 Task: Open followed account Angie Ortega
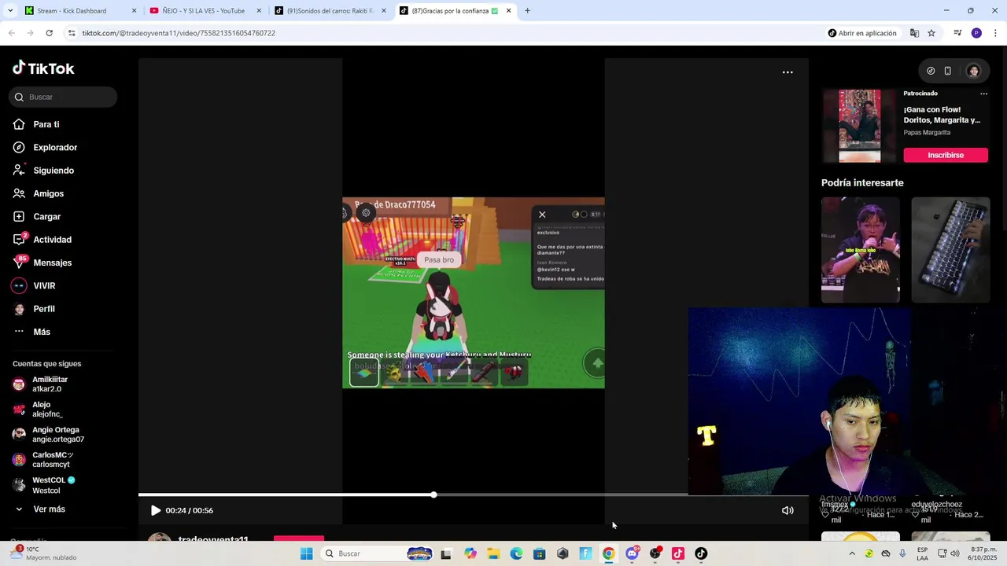coord(49,434)
